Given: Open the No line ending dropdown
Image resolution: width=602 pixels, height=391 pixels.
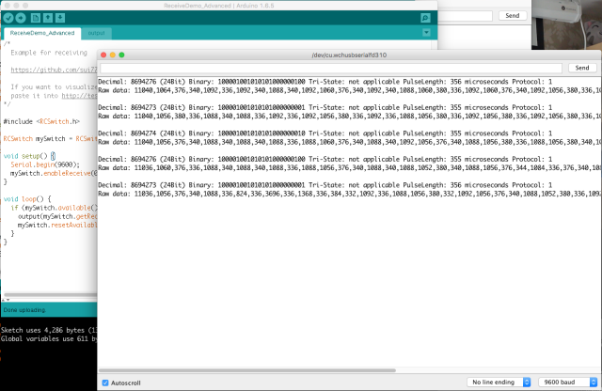Looking at the screenshot, I should click(499, 383).
